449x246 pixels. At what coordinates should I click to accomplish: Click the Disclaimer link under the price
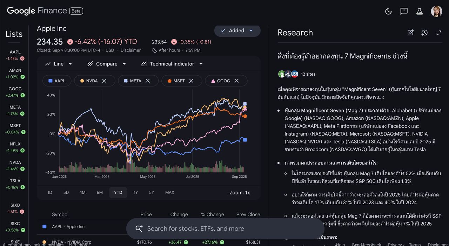[130, 50]
